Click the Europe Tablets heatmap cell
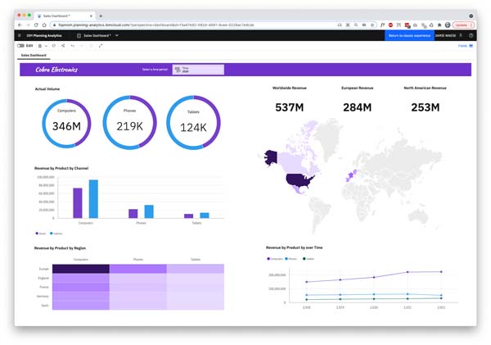 click(x=196, y=269)
